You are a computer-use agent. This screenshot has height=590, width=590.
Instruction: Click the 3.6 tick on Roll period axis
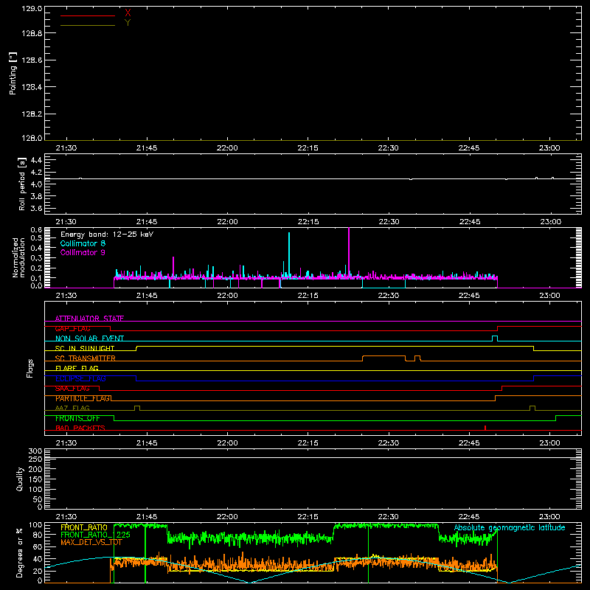coord(36,208)
